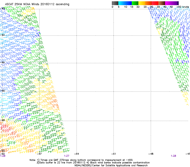
Task: Click the '-42' latitude axis label
Action: click(x=2, y=35)
